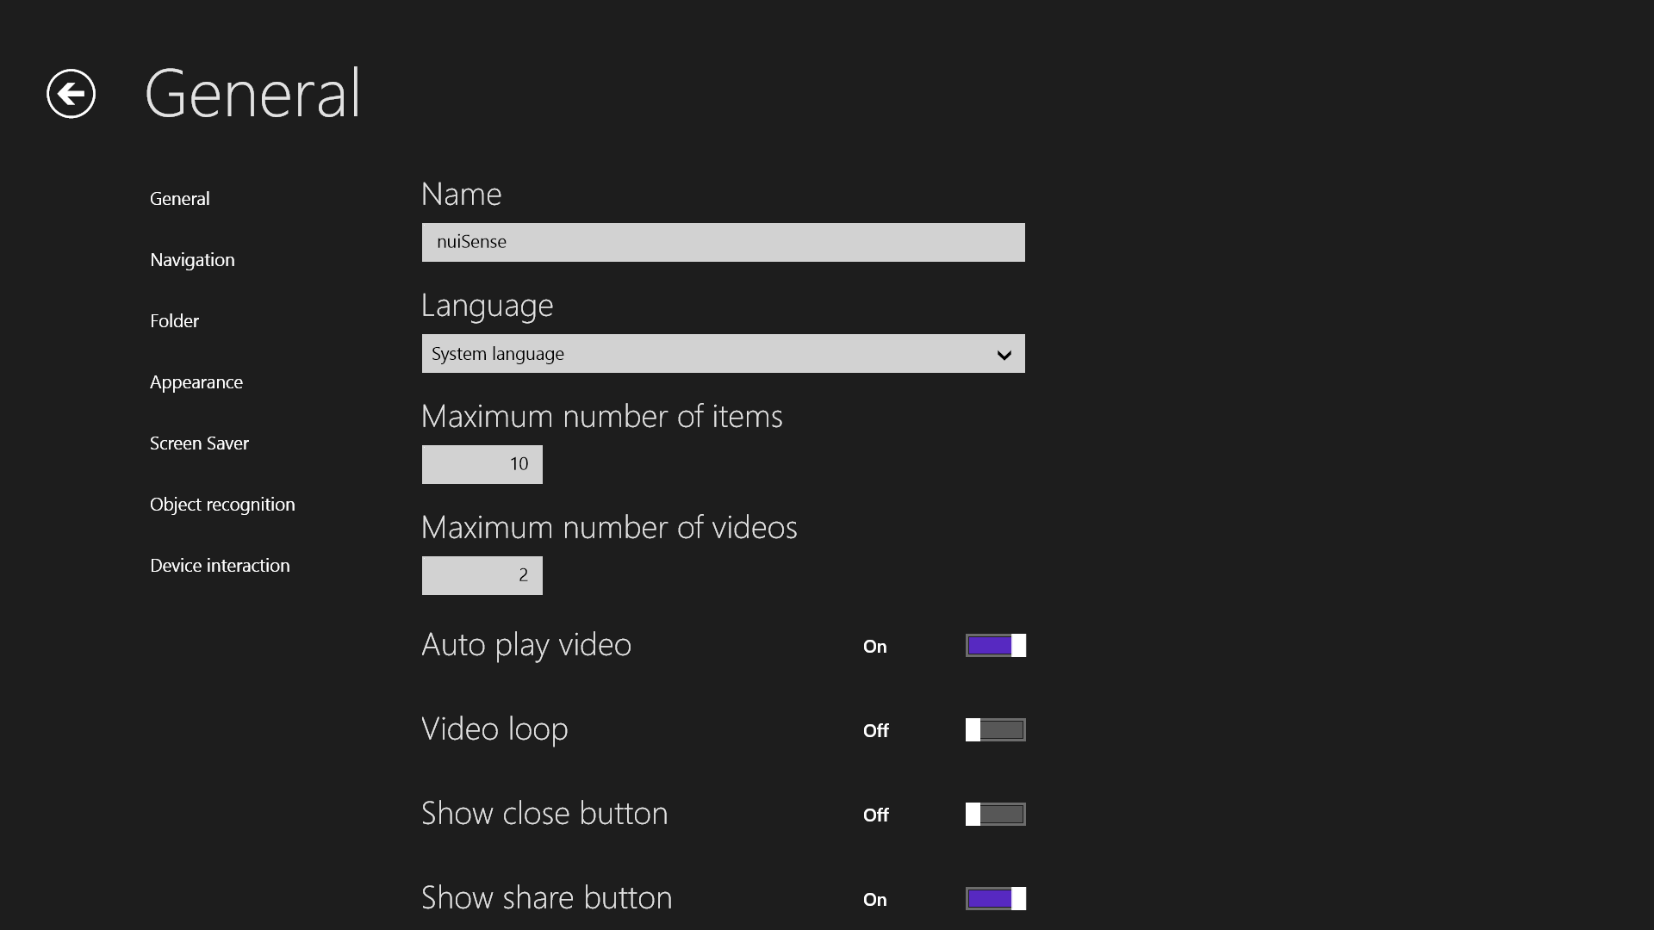Turn on Show close button
1654x930 pixels.
click(x=995, y=815)
